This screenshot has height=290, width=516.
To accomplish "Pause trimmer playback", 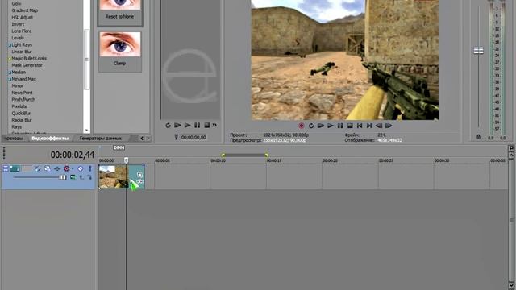I will [197, 126].
